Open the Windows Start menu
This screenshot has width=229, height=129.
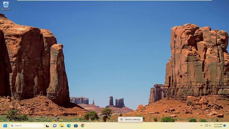(5, 126)
